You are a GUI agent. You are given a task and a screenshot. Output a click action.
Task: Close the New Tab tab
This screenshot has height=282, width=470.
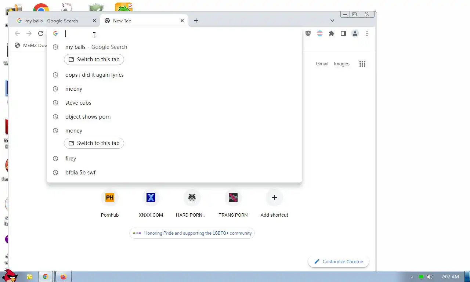(x=182, y=21)
